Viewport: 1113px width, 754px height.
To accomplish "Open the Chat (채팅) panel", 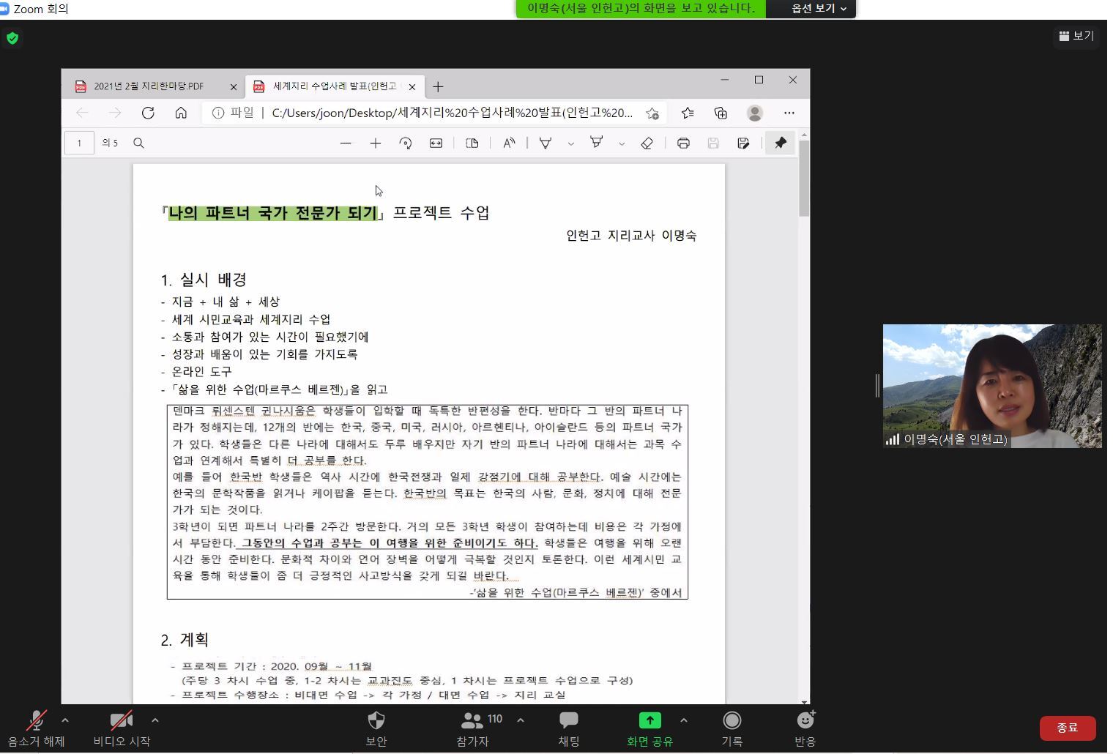I will (x=568, y=721).
